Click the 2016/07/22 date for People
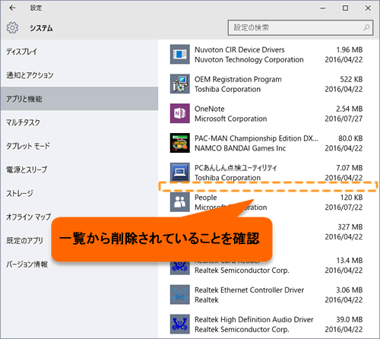Viewport: 380px width, 339px height. (x=344, y=208)
